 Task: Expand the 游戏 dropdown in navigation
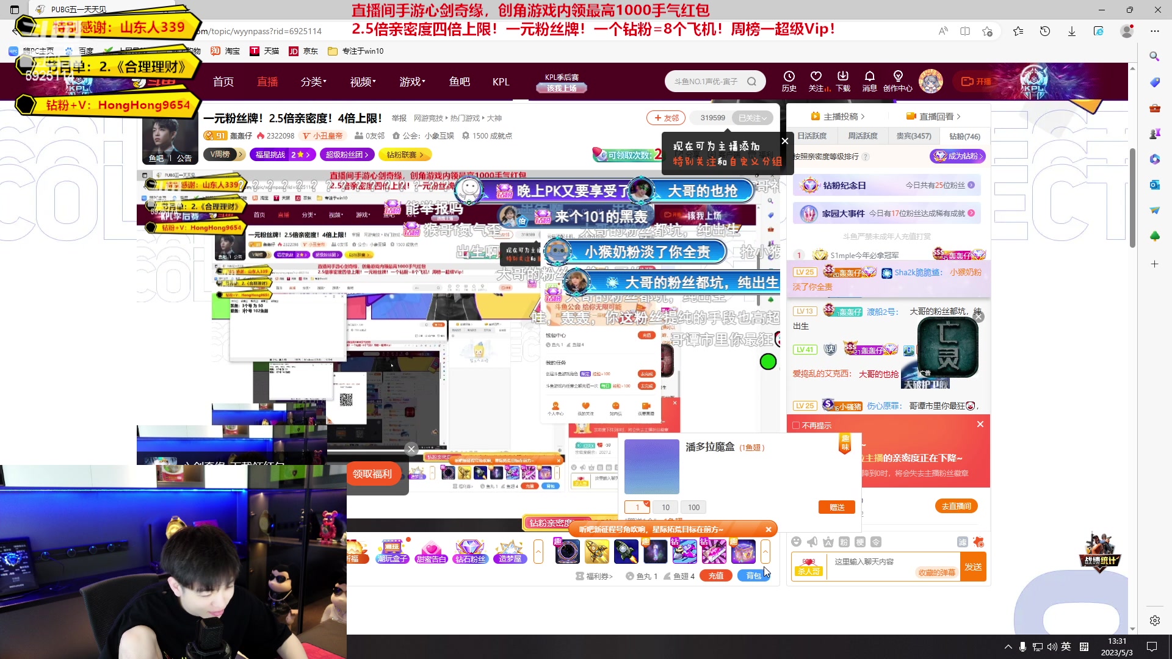412,82
